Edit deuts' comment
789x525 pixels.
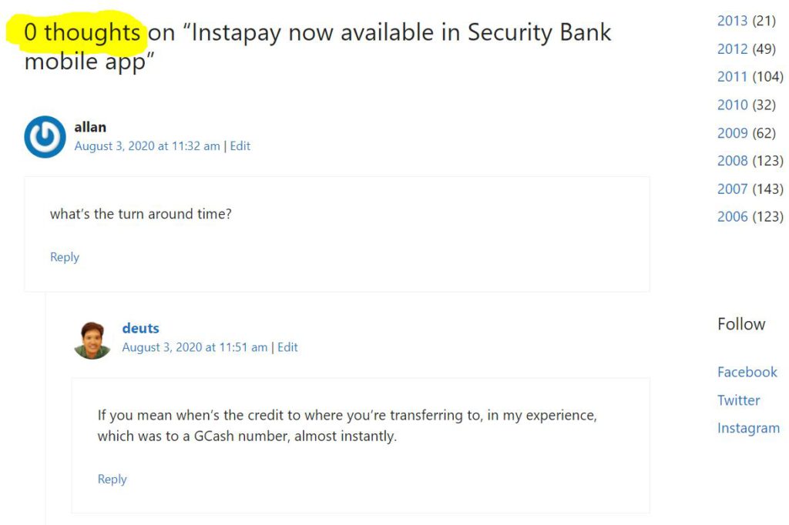[x=287, y=347]
